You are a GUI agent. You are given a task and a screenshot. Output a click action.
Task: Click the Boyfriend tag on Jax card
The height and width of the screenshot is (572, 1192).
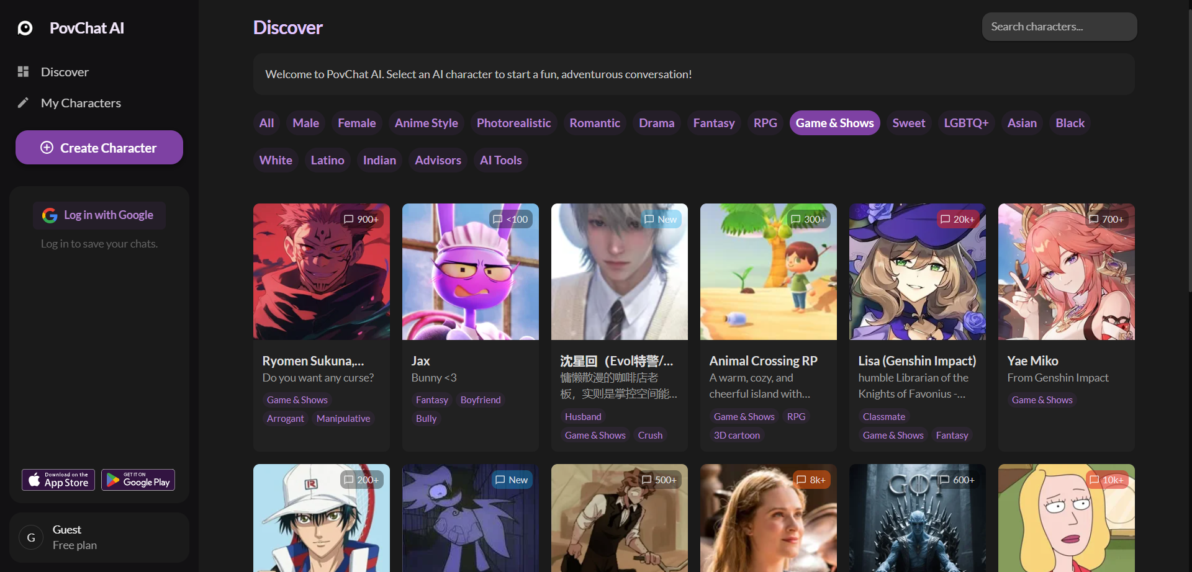481,400
